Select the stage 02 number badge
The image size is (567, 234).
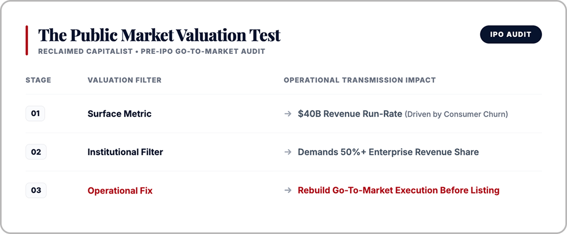[x=36, y=152]
